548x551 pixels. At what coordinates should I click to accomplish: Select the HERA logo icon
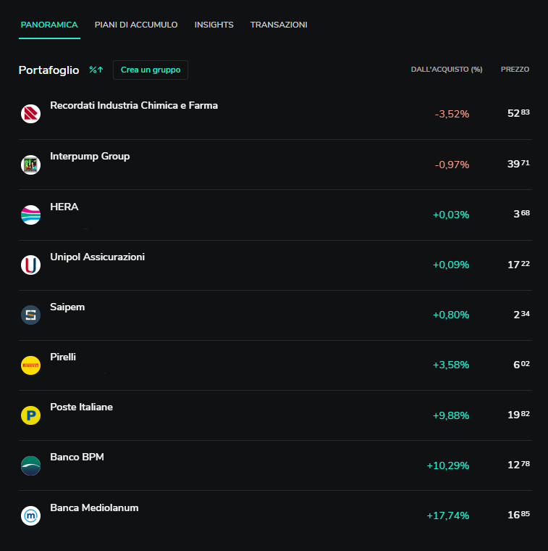click(x=30, y=215)
